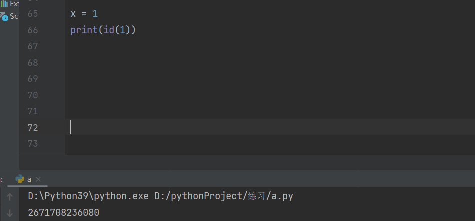Click the External Libraries bar-chart icon

pos(4,3)
